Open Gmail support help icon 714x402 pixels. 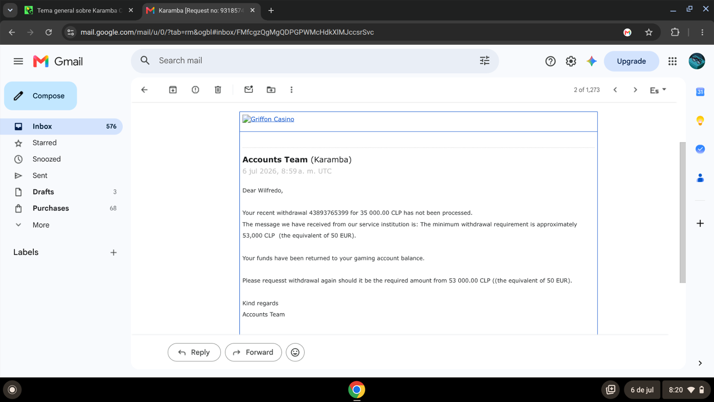point(550,61)
